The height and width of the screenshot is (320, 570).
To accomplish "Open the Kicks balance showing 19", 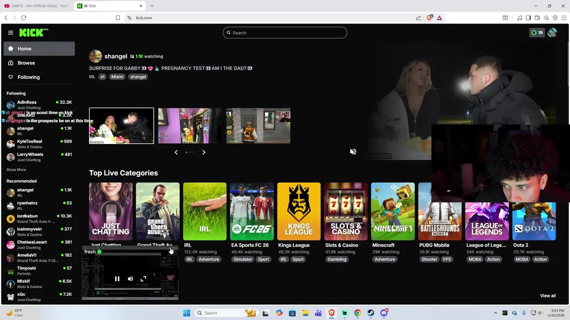I will tap(537, 32).
